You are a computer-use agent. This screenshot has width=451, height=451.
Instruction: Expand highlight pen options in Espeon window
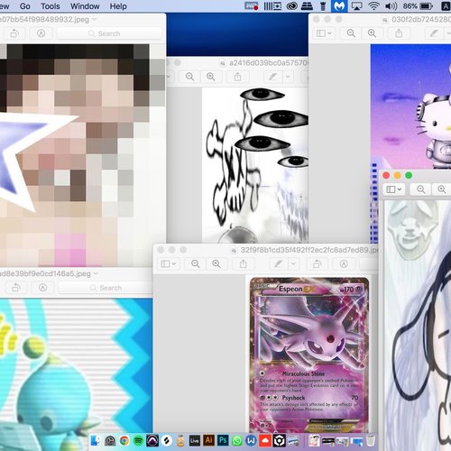click(x=293, y=264)
